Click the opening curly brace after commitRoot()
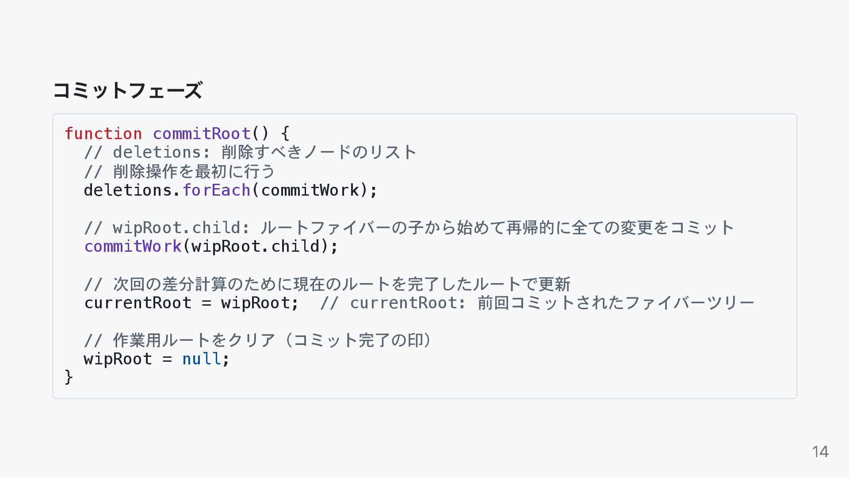Image resolution: width=849 pixels, height=477 pixels. [285, 133]
